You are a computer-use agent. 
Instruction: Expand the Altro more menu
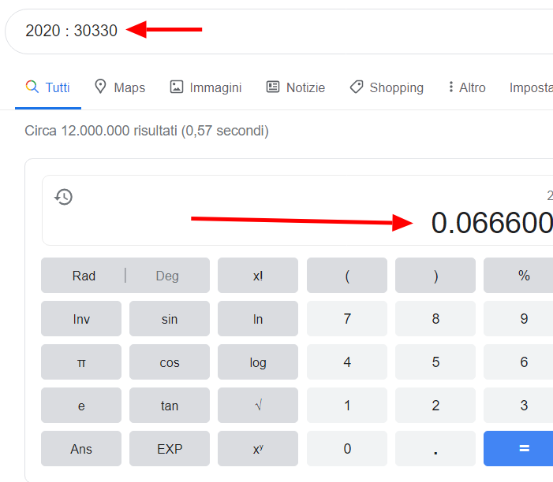(x=467, y=87)
